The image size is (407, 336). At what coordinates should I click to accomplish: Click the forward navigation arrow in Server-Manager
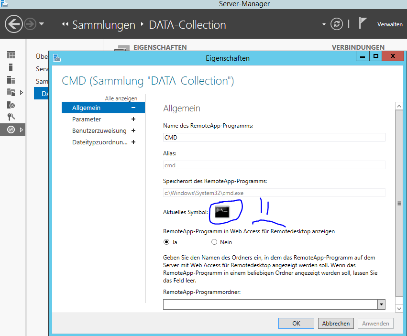(x=30, y=24)
